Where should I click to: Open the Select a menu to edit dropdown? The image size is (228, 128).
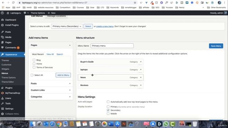67,26
